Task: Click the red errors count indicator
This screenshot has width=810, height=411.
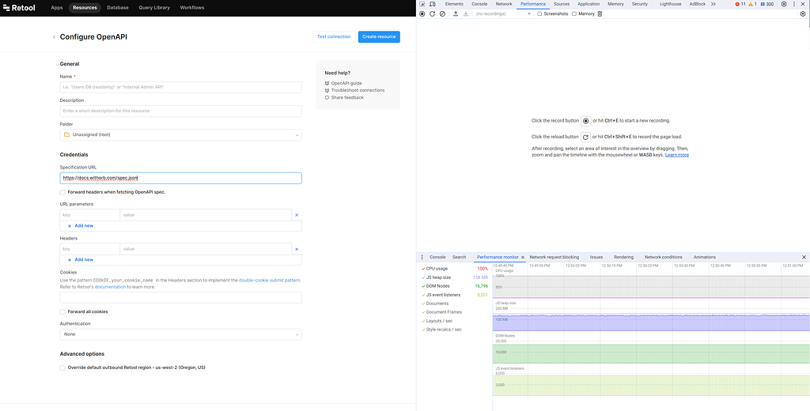Action: (740, 4)
